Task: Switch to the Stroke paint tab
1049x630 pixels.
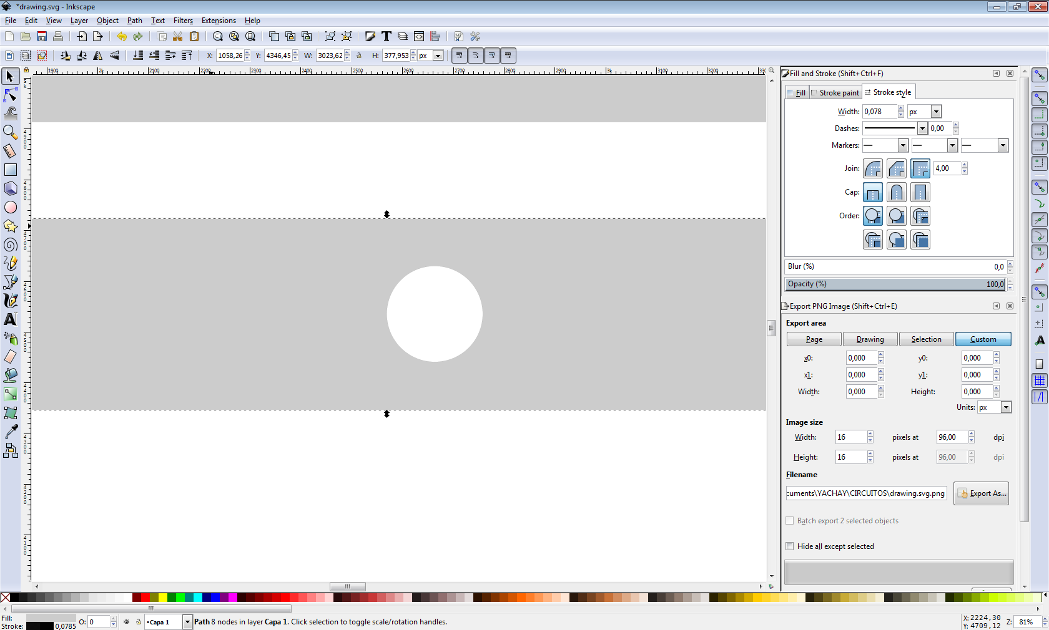Action: [x=835, y=93]
